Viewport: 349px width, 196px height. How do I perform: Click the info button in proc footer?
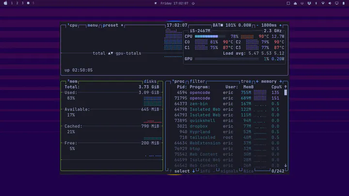205,171
